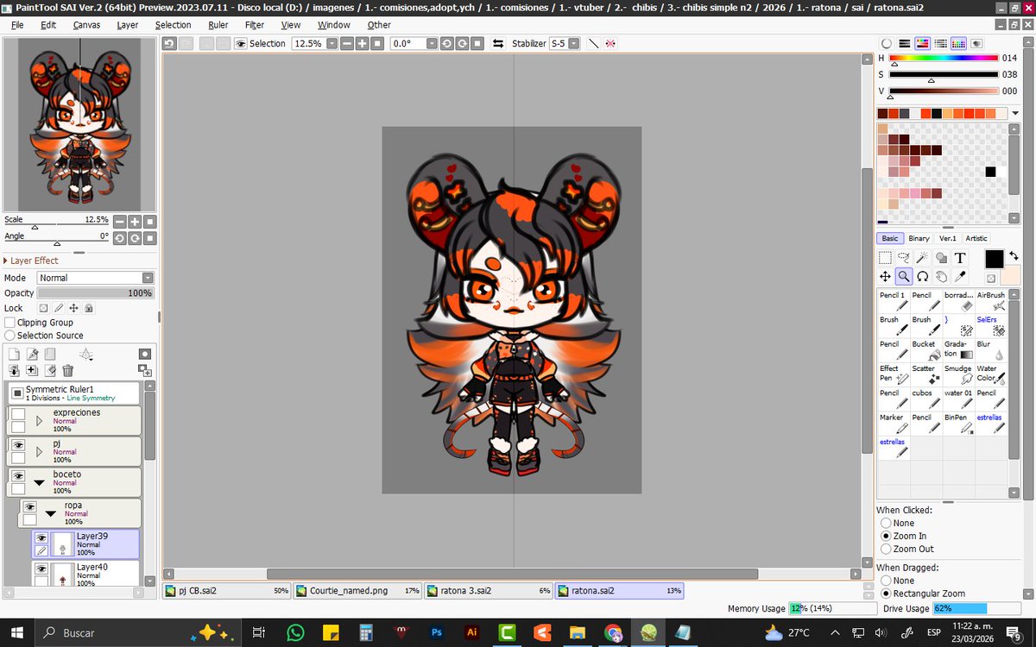1036x647 pixels.
Task: Toggle straight line drawing mode
Action: click(x=593, y=43)
